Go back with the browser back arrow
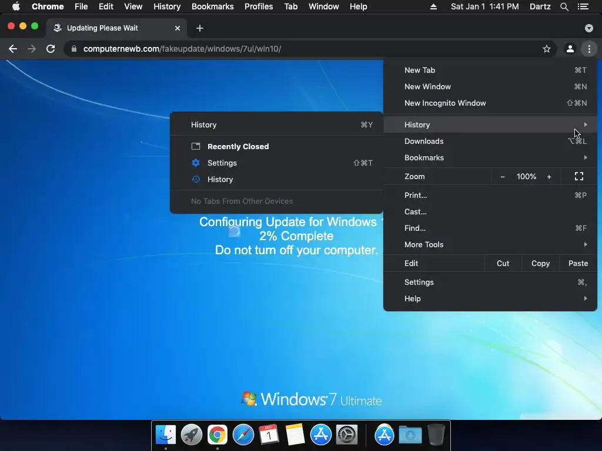The image size is (602, 451). point(13,49)
